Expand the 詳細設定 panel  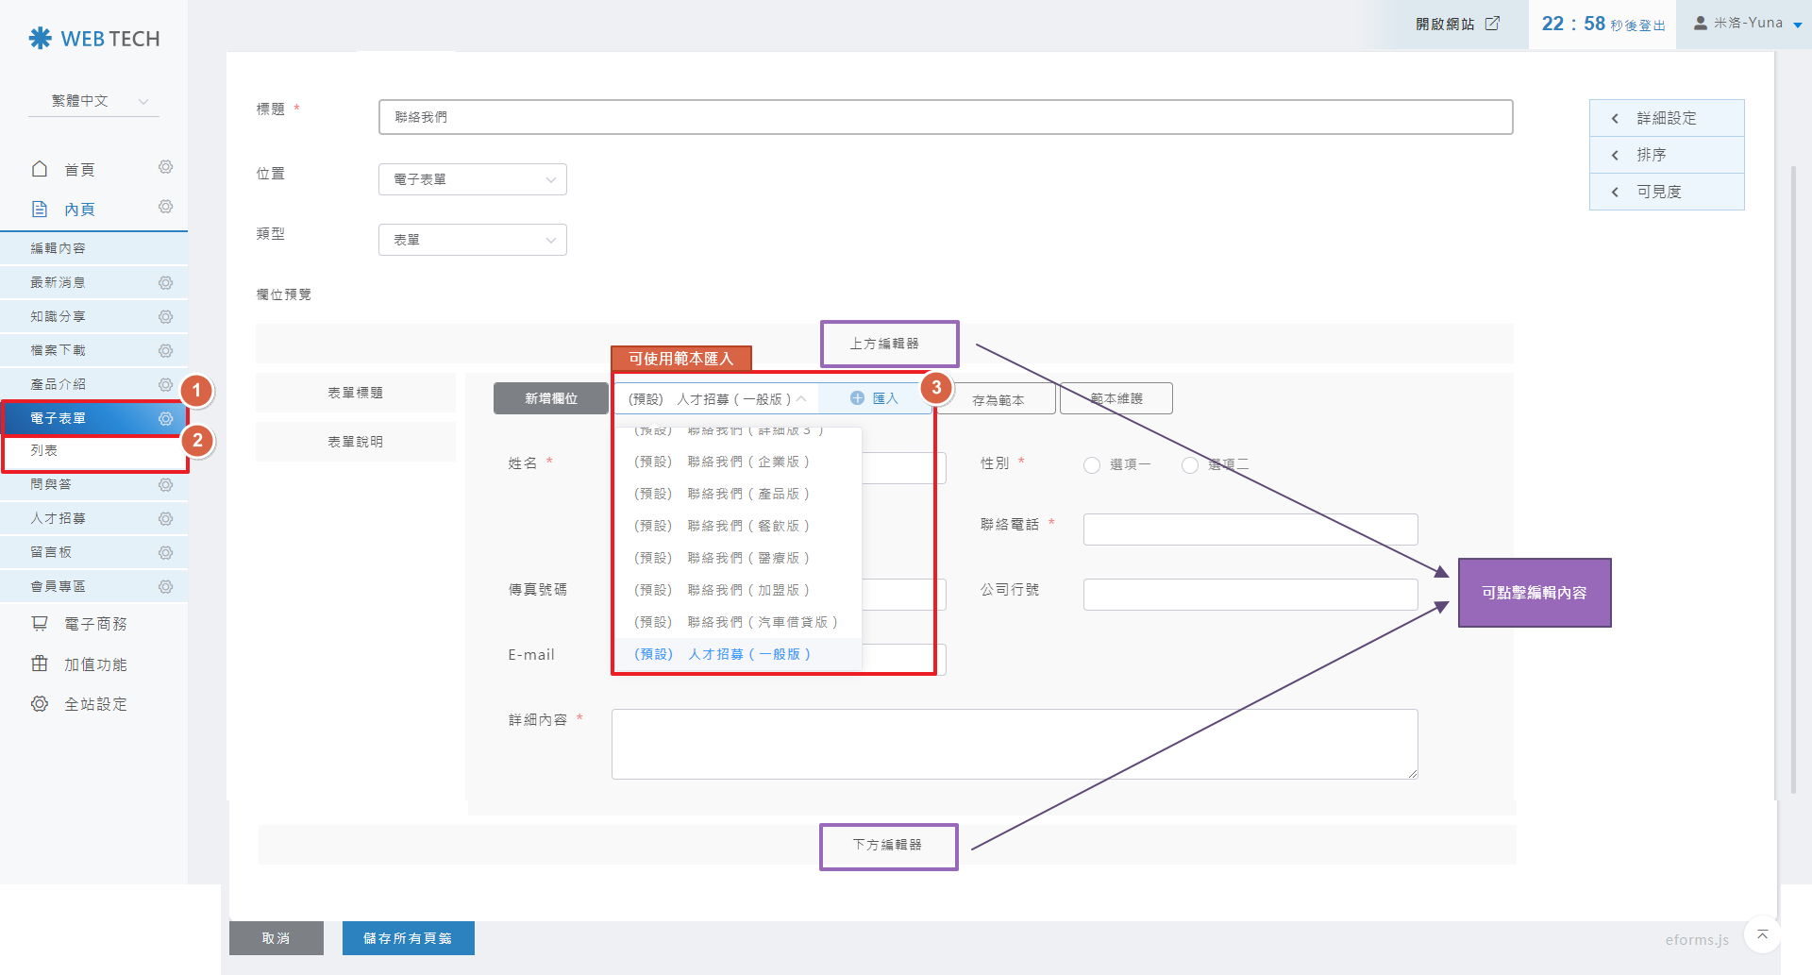tap(1666, 118)
